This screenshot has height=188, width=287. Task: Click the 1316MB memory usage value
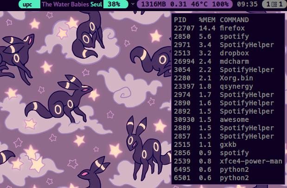click(x=153, y=4)
